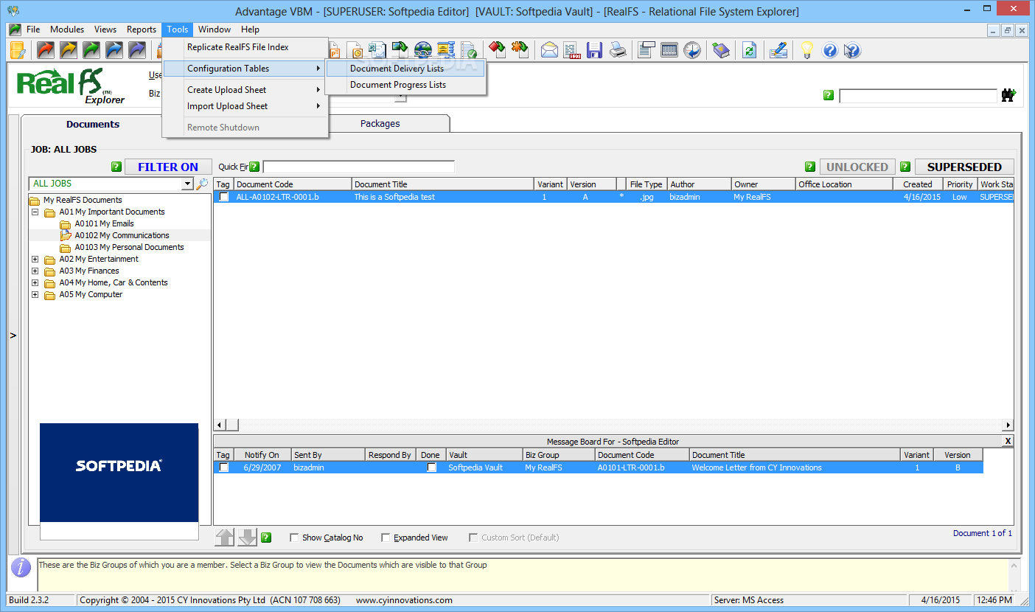Click the document with green checkmark icon

tap(469, 50)
